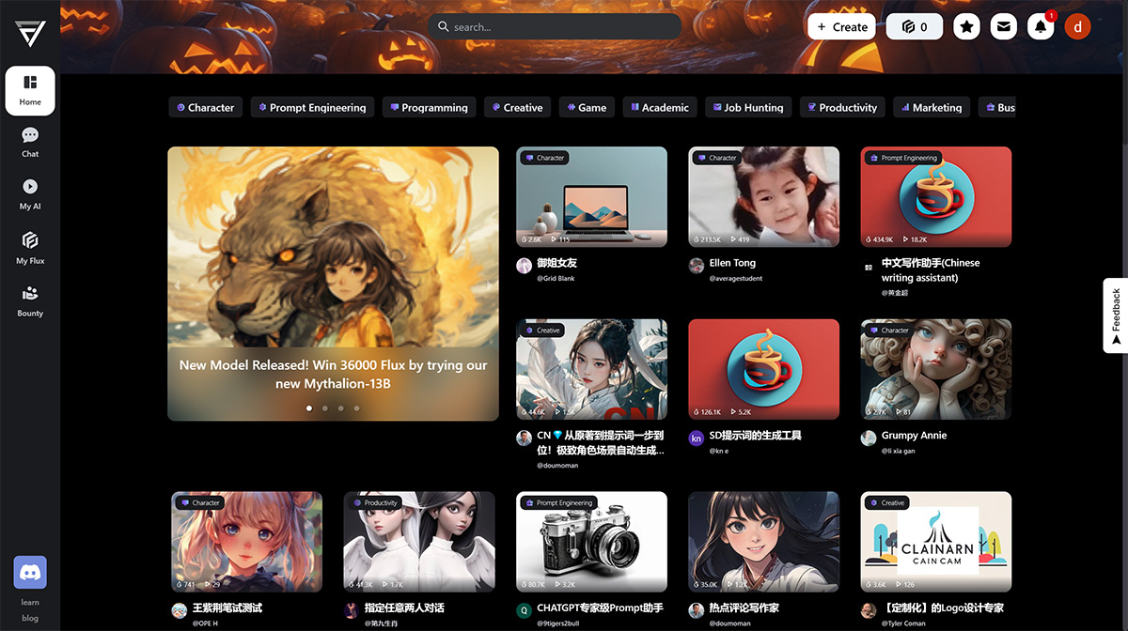Check messages using the envelope icon

point(1003,26)
